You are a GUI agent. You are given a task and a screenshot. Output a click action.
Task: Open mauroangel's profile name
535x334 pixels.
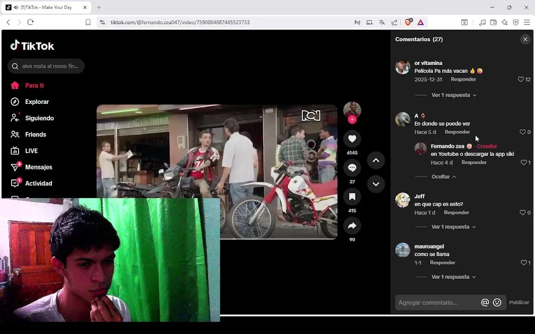tap(429, 246)
